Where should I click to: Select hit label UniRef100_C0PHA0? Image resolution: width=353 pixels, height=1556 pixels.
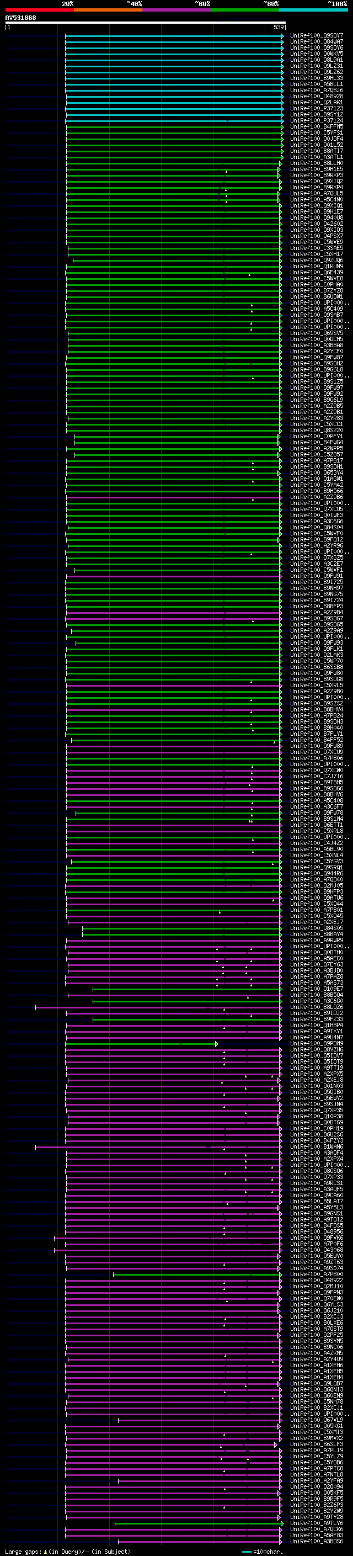click(316, 284)
